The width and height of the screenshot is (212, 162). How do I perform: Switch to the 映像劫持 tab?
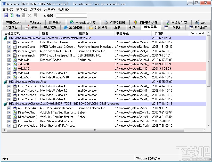pos(198,27)
